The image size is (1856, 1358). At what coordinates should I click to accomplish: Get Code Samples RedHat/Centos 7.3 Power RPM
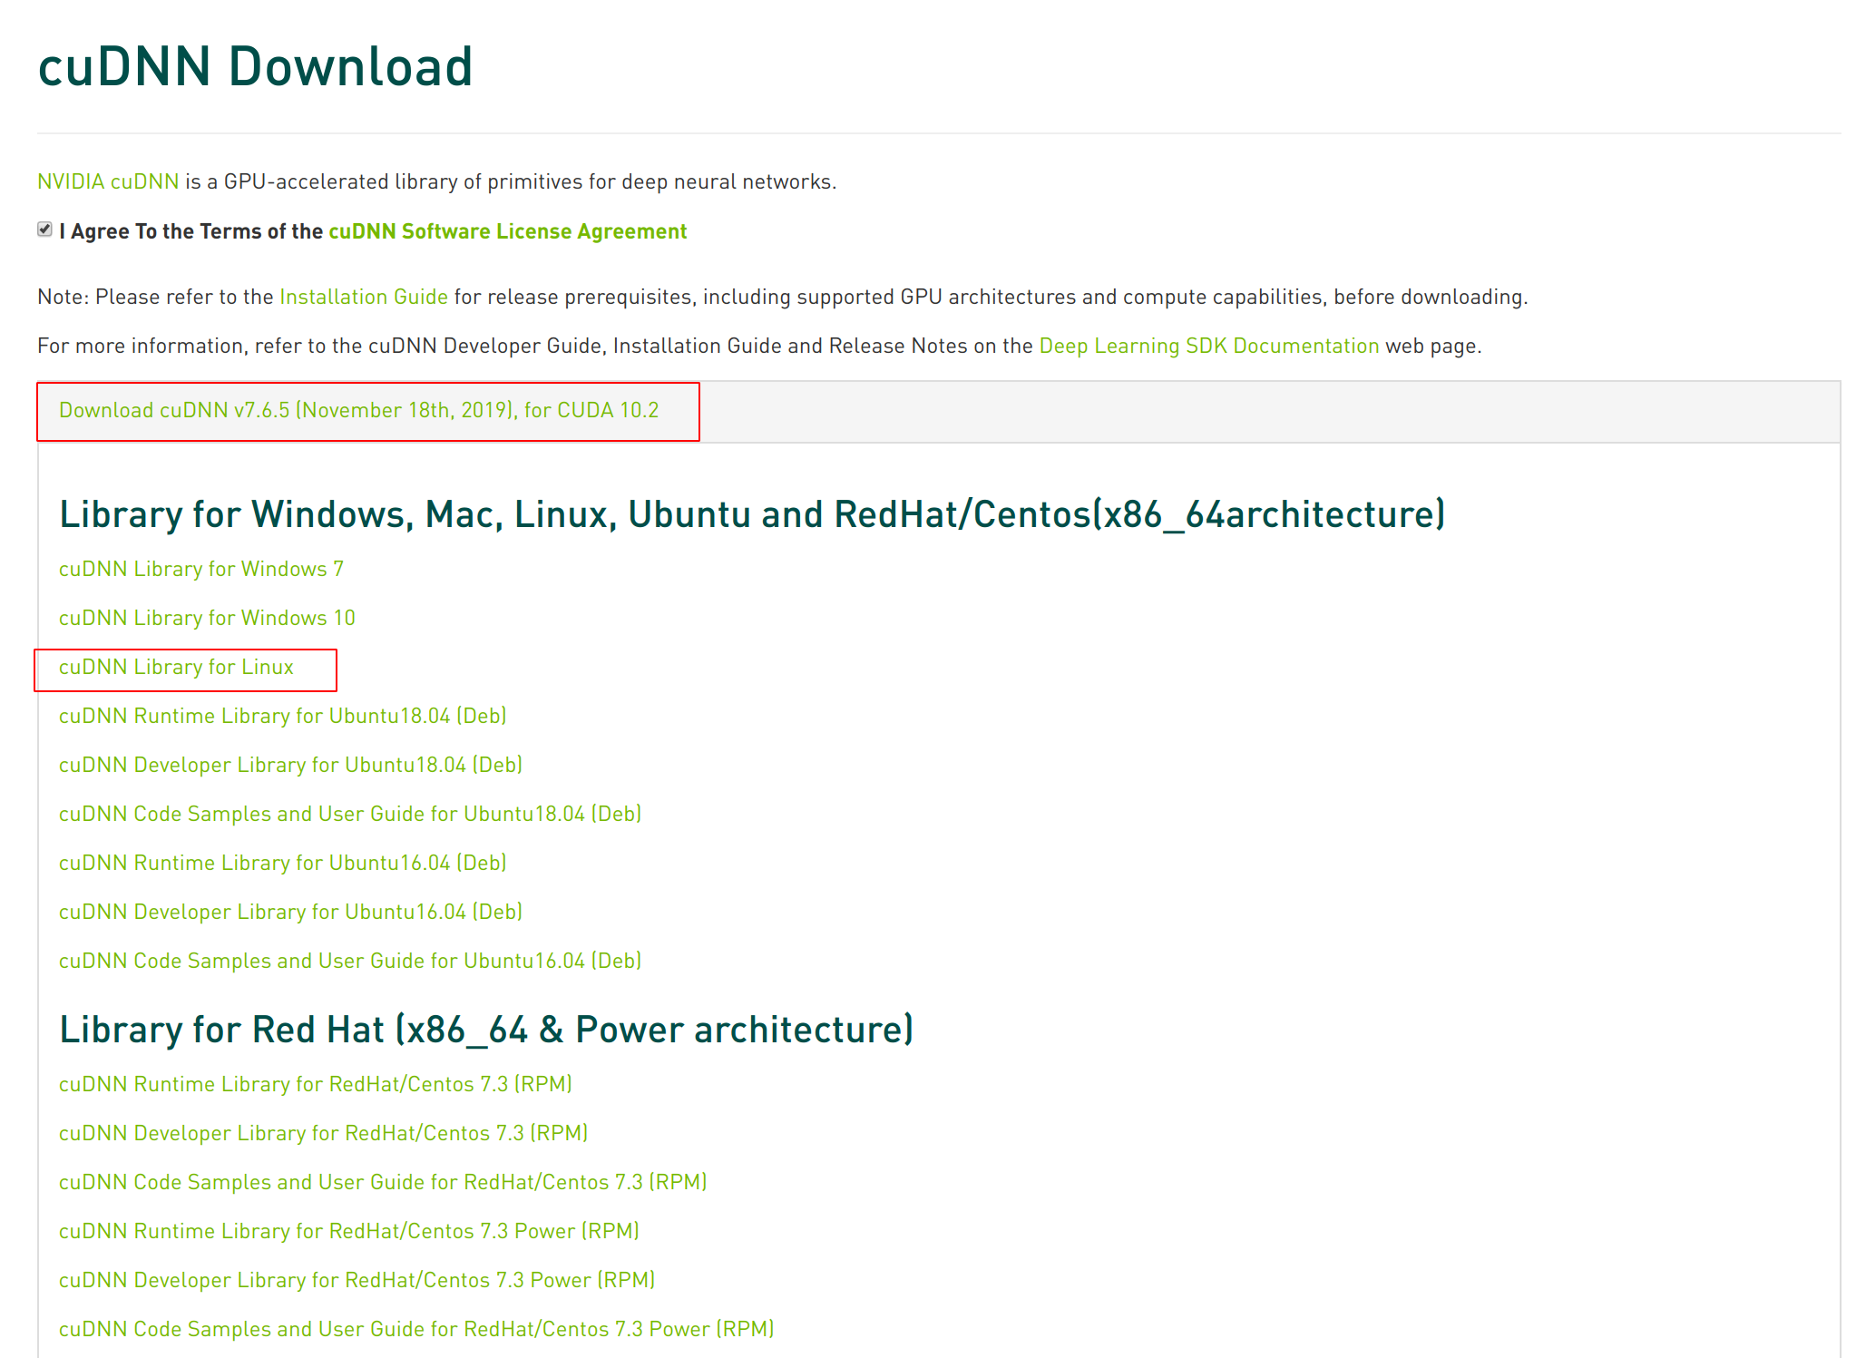click(415, 1329)
